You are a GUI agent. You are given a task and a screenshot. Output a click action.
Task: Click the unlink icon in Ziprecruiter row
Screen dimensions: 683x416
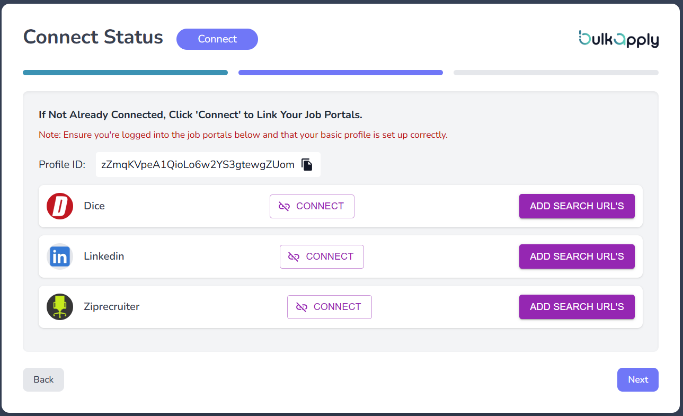[301, 307]
